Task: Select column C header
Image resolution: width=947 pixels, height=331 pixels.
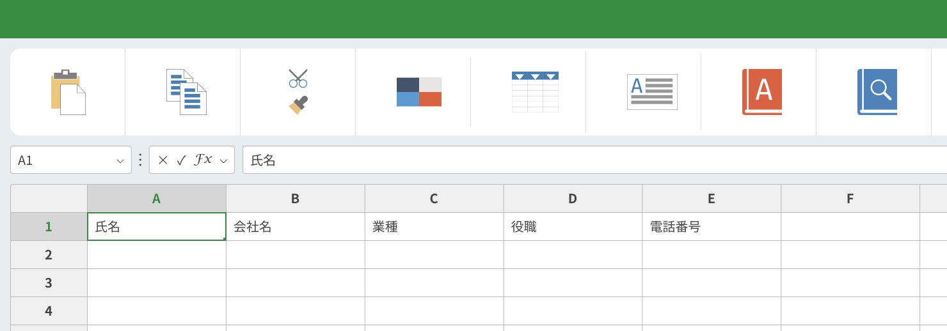Action: 434,199
